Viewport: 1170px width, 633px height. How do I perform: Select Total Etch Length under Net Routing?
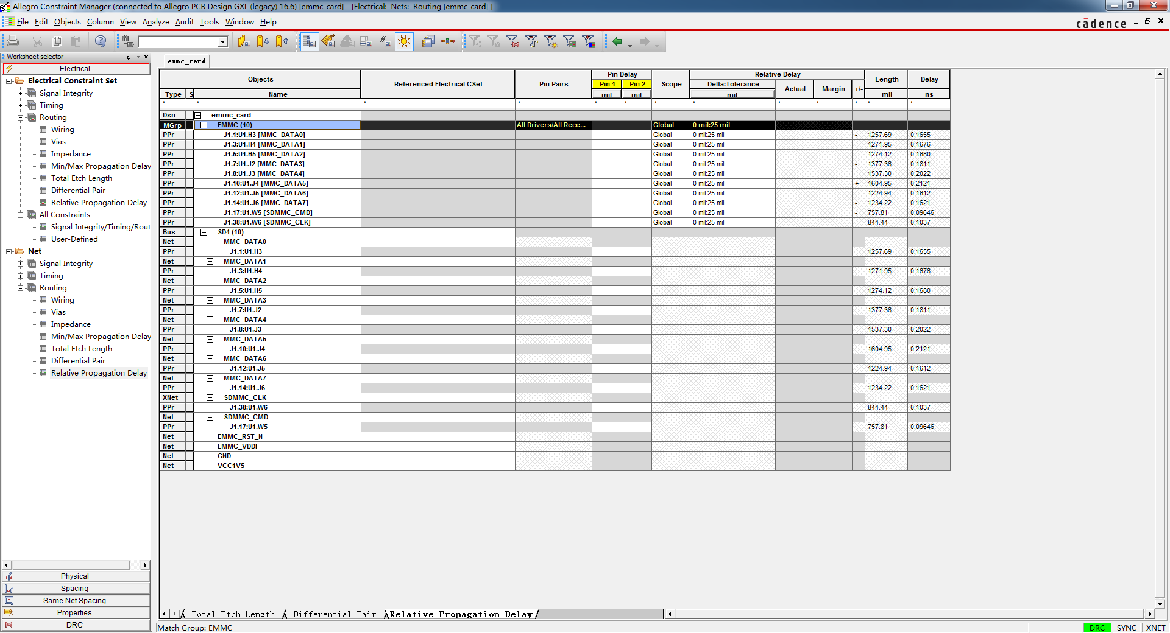coord(81,349)
